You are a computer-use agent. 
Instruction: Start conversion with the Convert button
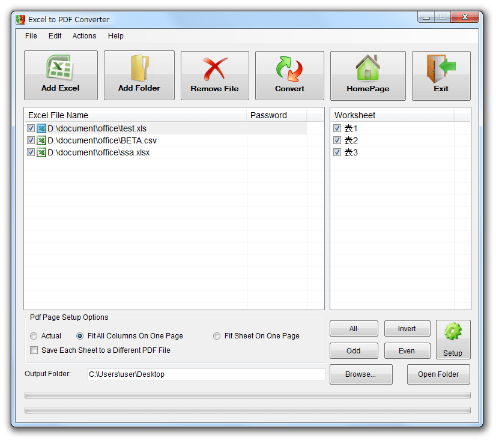[289, 76]
